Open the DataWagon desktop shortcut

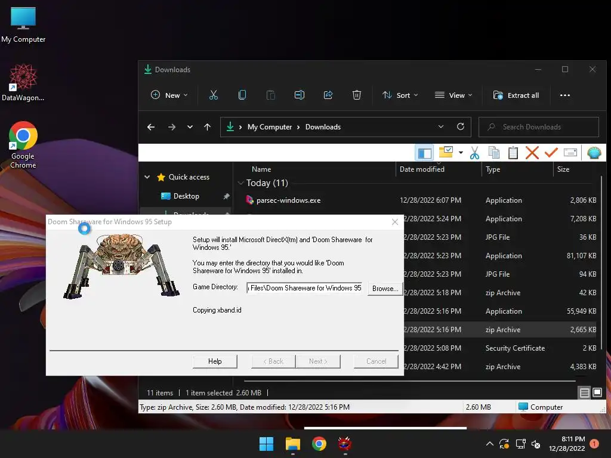23,82
